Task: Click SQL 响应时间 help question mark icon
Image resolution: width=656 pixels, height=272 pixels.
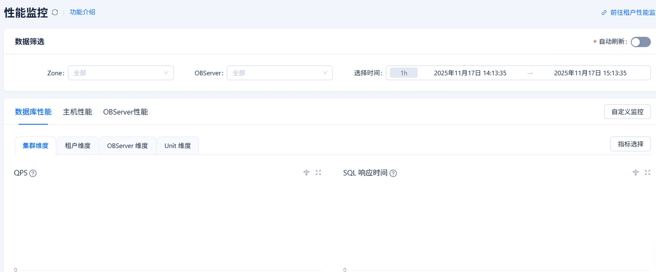Action: click(x=393, y=173)
